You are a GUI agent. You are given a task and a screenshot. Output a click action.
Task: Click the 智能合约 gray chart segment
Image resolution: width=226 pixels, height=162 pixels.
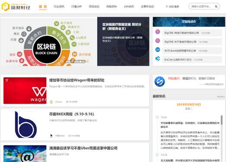click(x=35, y=37)
